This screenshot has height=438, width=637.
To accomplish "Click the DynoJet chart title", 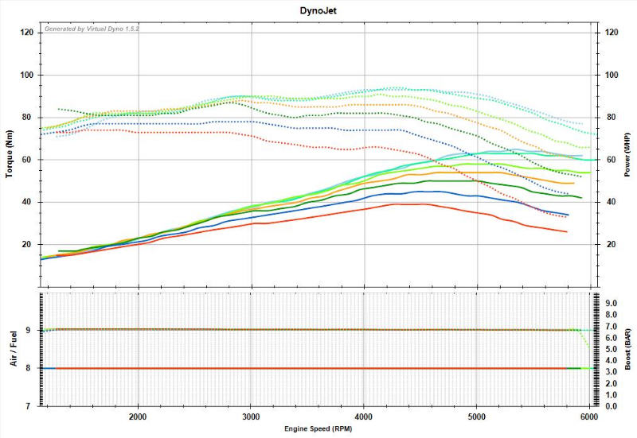I will 318,10.
